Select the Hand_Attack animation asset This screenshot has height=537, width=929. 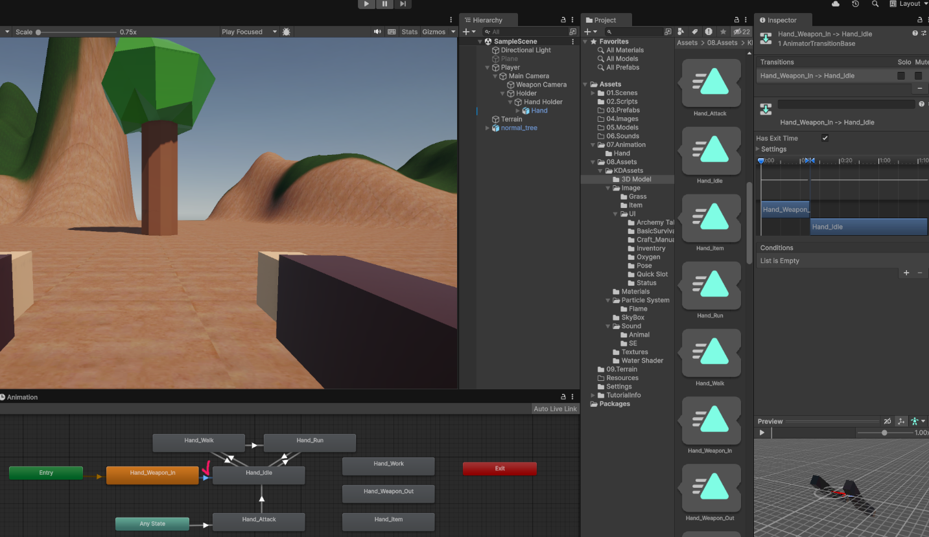click(x=710, y=87)
